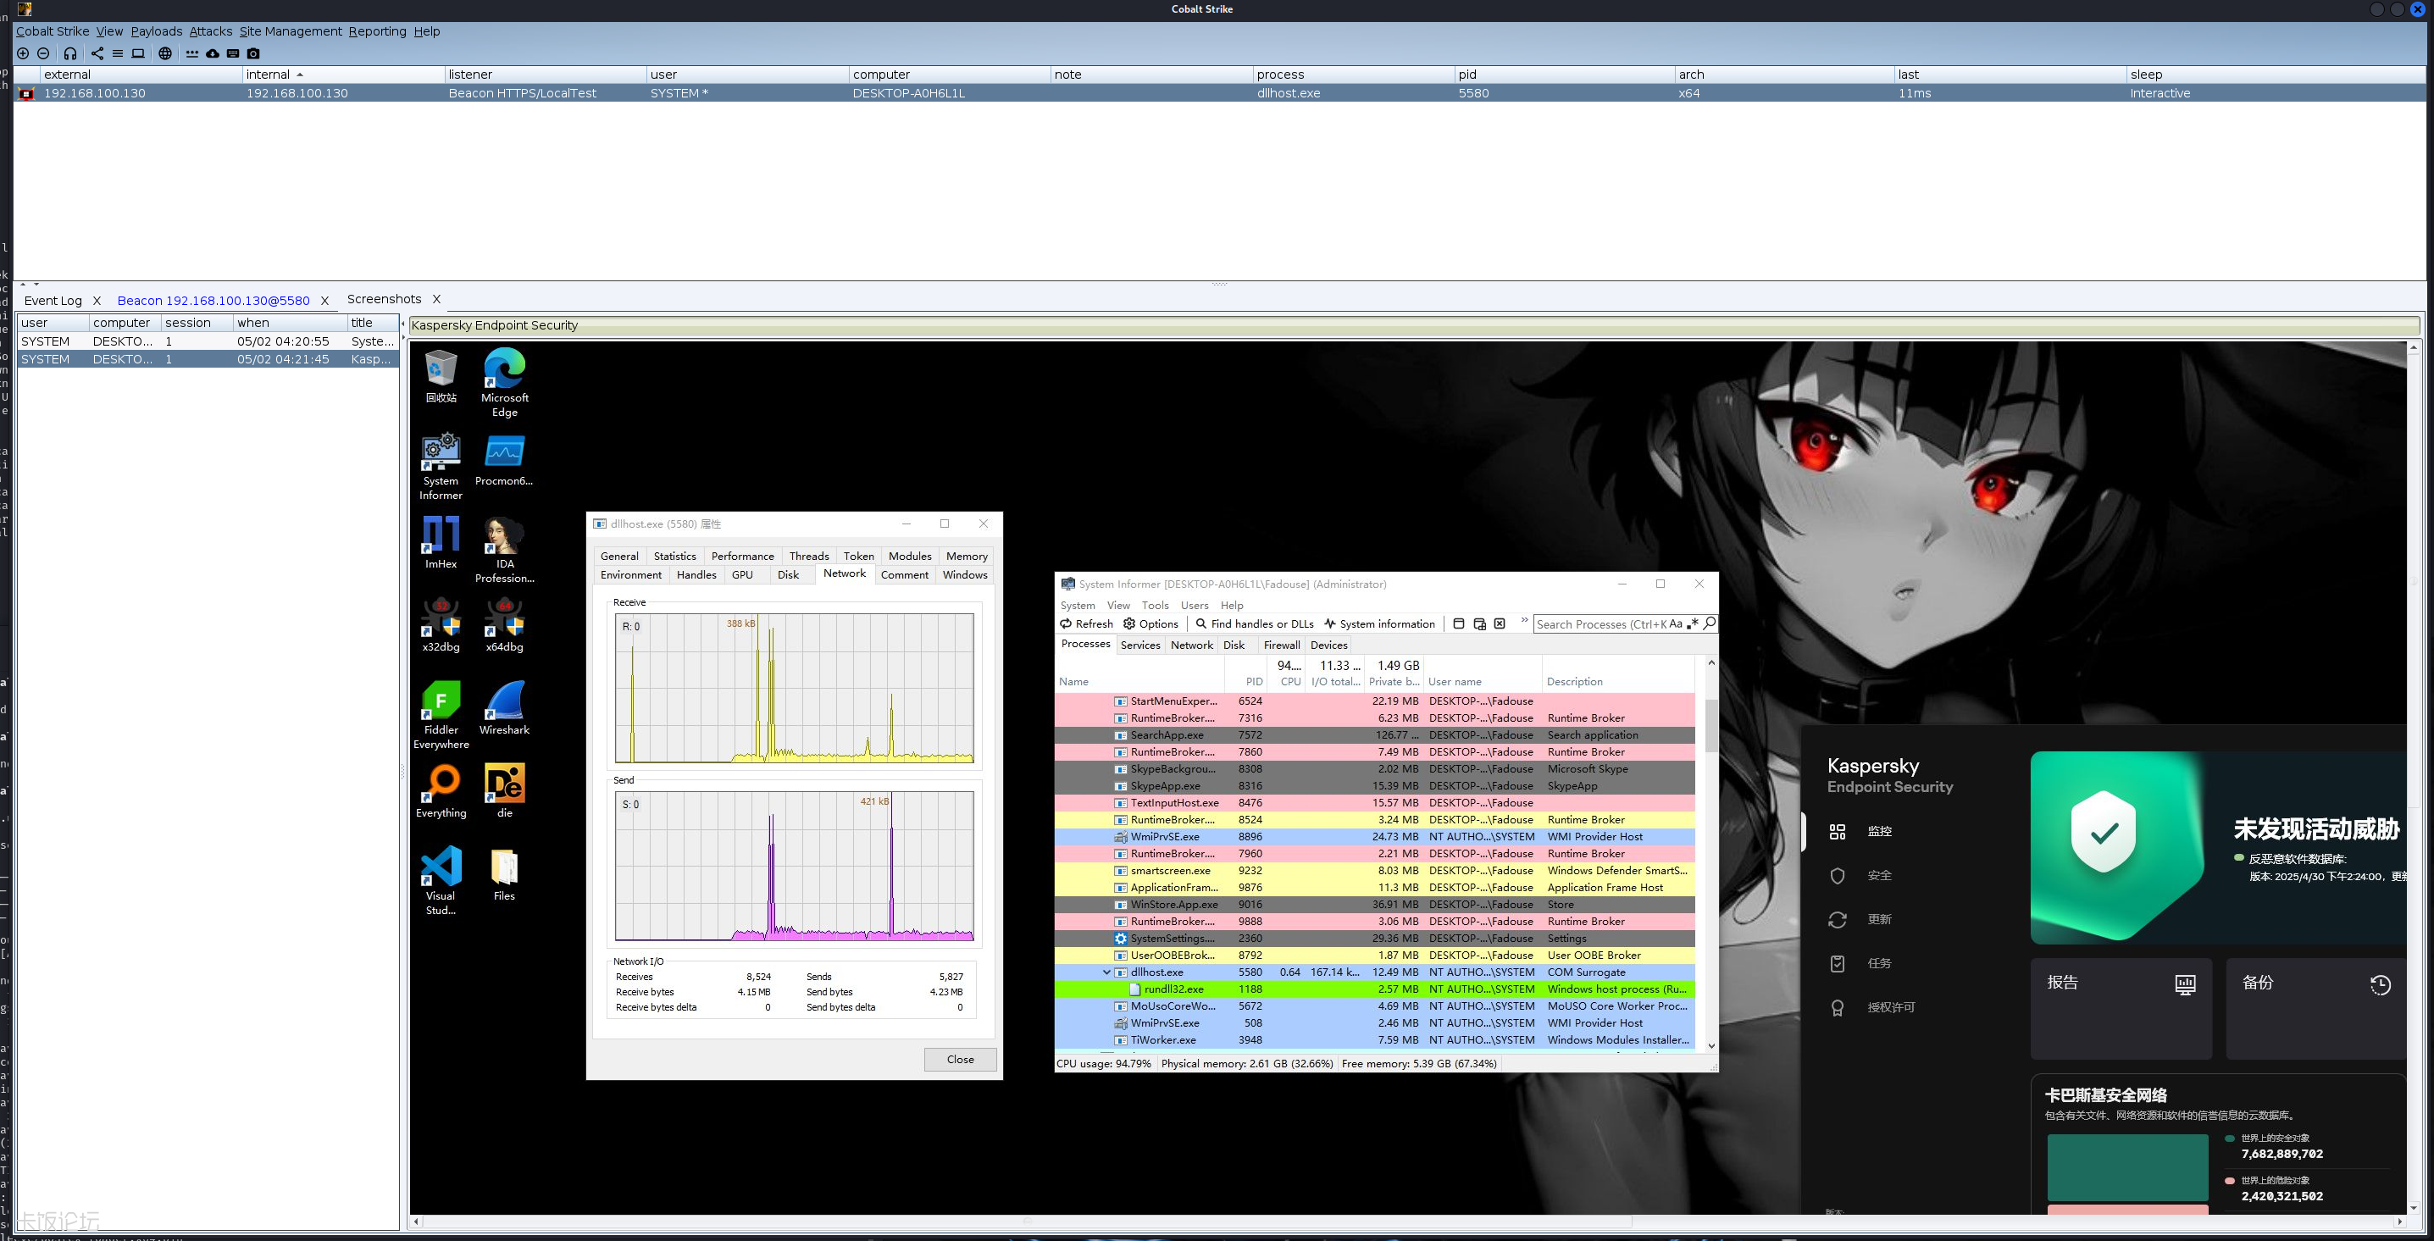Click Options in System Informer toolbar
Screen dimensions: 2434x1241
(1150, 623)
